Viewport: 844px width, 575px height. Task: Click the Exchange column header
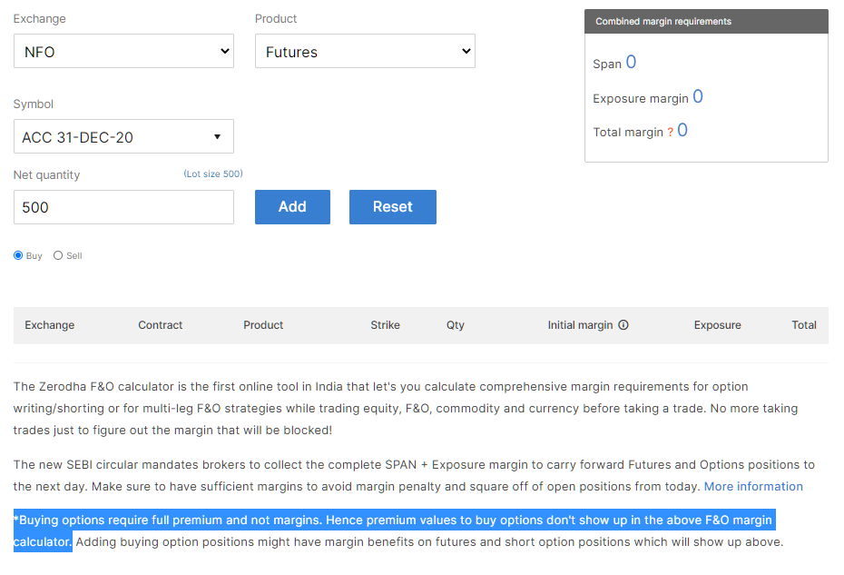pos(50,325)
